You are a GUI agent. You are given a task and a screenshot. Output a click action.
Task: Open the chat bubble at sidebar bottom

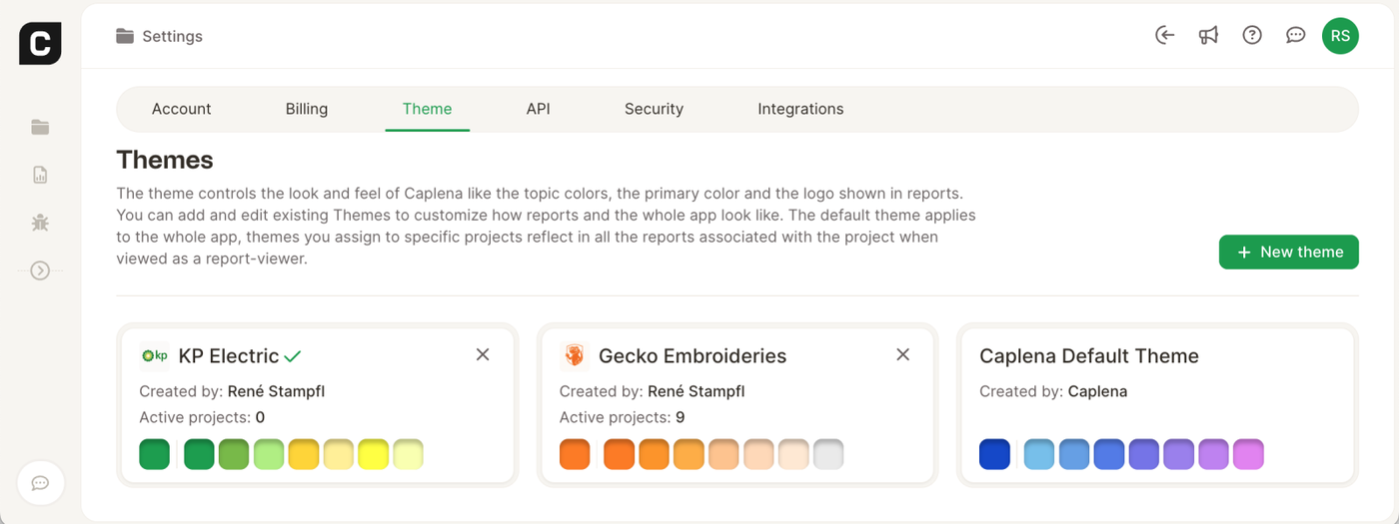pos(40,483)
